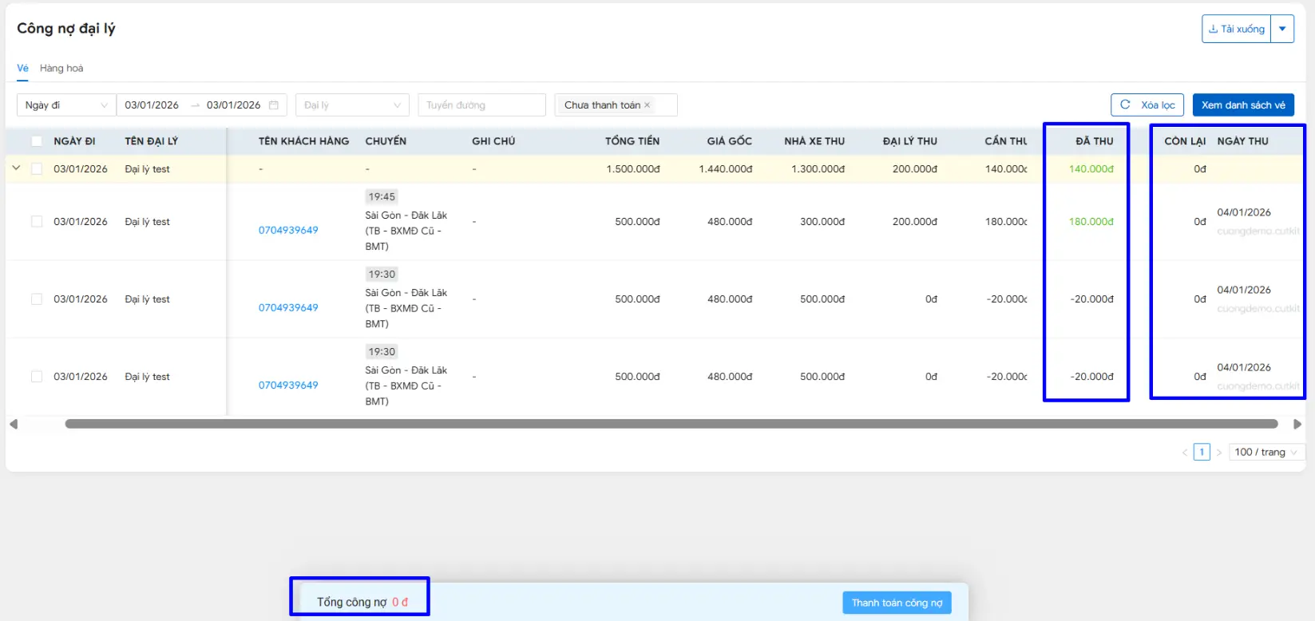The width and height of the screenshot is (1315, 621).
Task: Remove the 'Chưa thanh toán' filter tag
Action: [648, 105]
